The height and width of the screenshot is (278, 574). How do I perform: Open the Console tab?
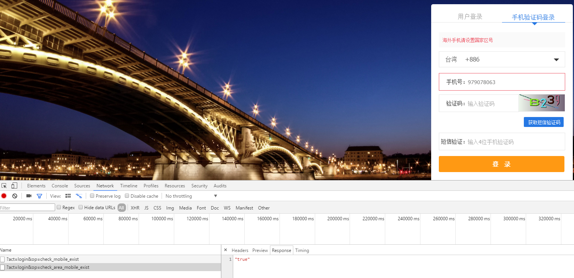[60, 186]
